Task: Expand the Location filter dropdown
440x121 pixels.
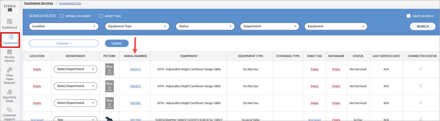Action: (x=64, y=26)
